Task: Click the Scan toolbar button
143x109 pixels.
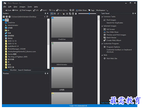Action: [8, 10]
